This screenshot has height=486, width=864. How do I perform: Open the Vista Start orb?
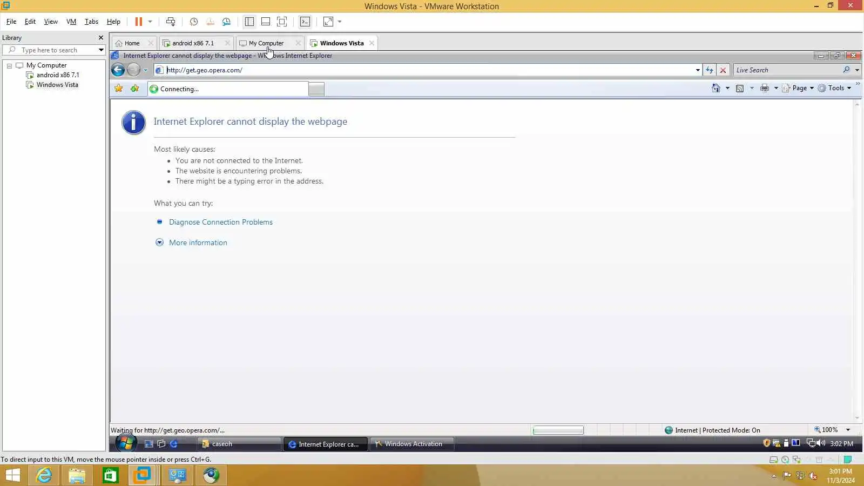126,444
